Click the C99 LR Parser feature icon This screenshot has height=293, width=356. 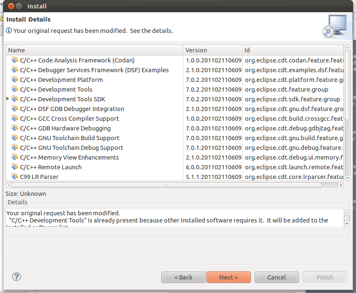pos(15,177)
